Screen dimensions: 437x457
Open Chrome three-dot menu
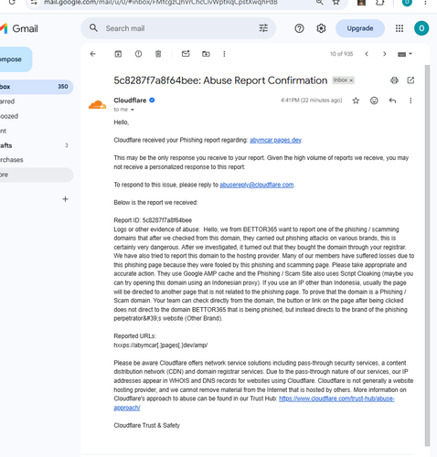(x=425, y=3)
